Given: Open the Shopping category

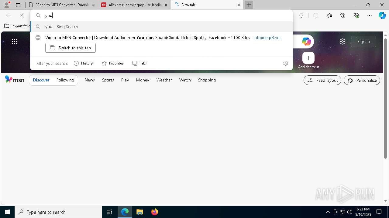Looking at the screenshot, I should pos(207,80).
